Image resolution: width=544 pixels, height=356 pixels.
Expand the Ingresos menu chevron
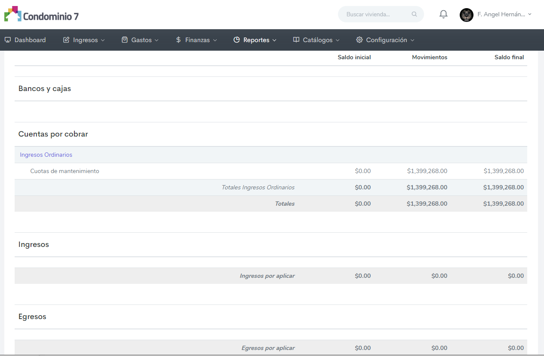click(x=103, y=40)
